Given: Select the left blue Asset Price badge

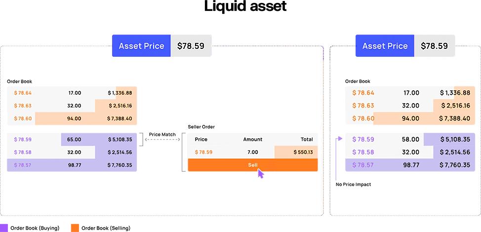Looking at the screenshot, I should 141,46.
